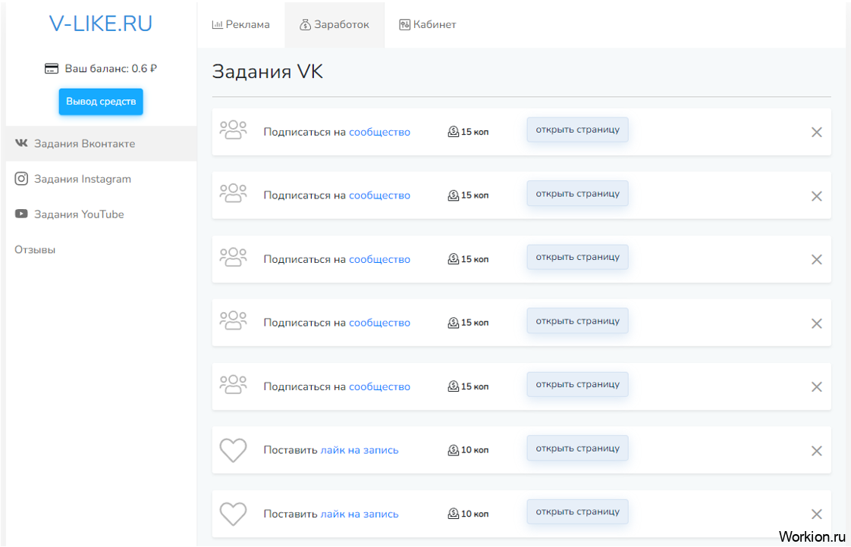The image size is (851, 547).
Task: Click coin icon beside third 15 коп
Action: pyautogui.click(x=453, y=259)
